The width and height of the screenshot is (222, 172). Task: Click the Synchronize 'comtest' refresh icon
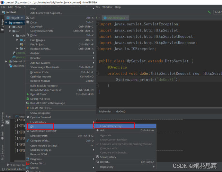point(28,131)
